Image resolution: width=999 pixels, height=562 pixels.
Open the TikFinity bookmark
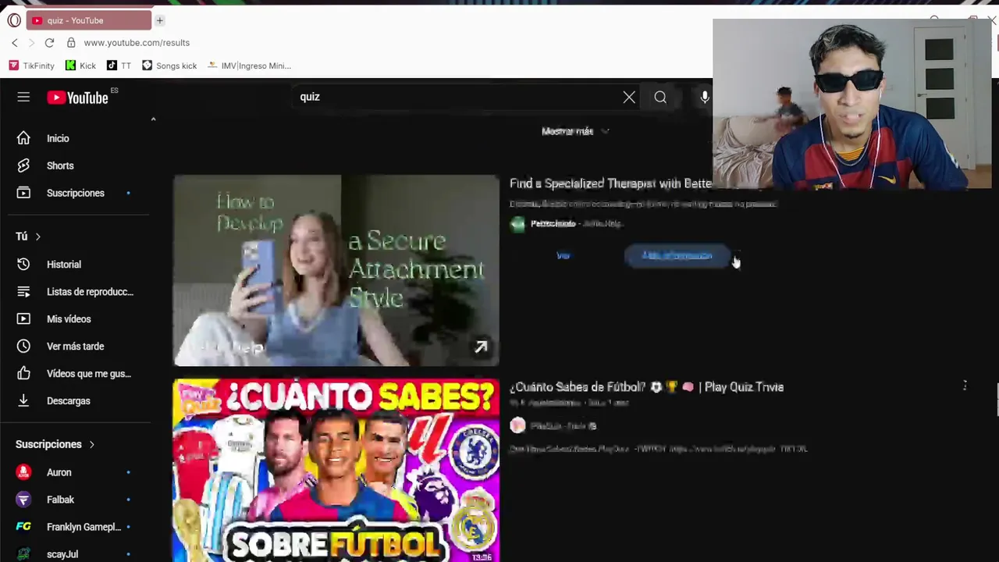(x=31, y=66)
